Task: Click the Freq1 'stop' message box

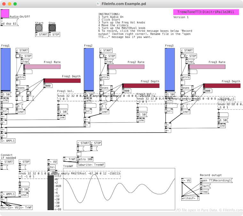Action: [25, 62]
